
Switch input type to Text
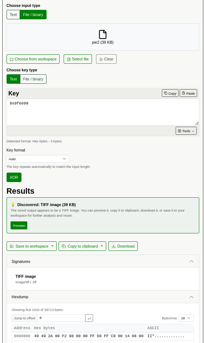click(13, 15)
